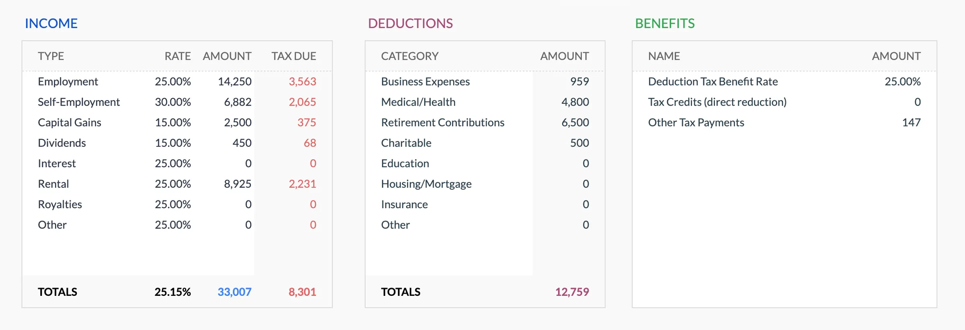Click the Royalties amount cell

pyautogui.click(x=248, y=205)
